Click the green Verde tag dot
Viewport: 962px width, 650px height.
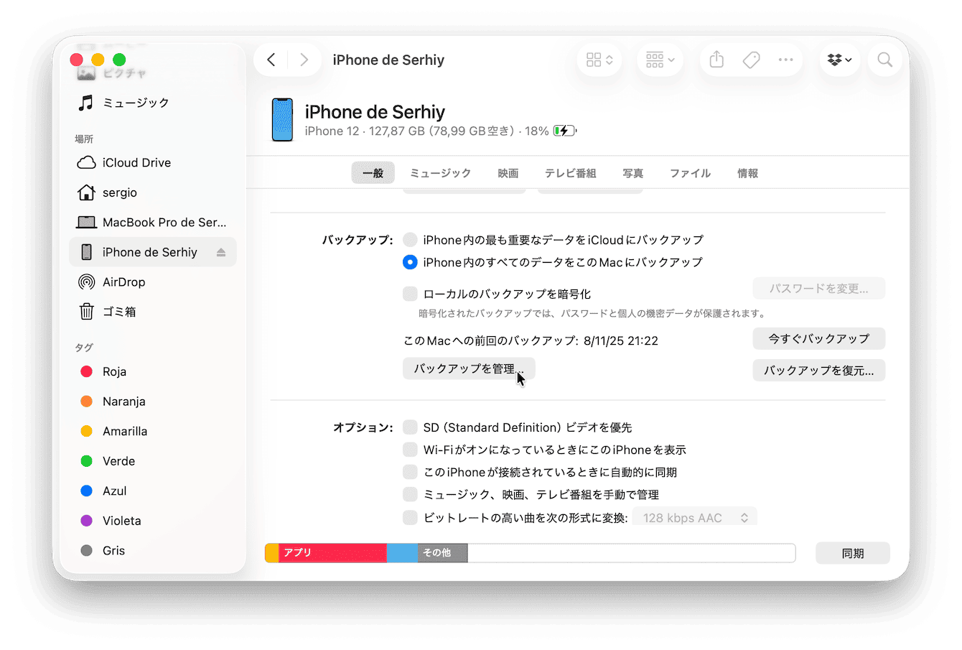pos(86,461)
